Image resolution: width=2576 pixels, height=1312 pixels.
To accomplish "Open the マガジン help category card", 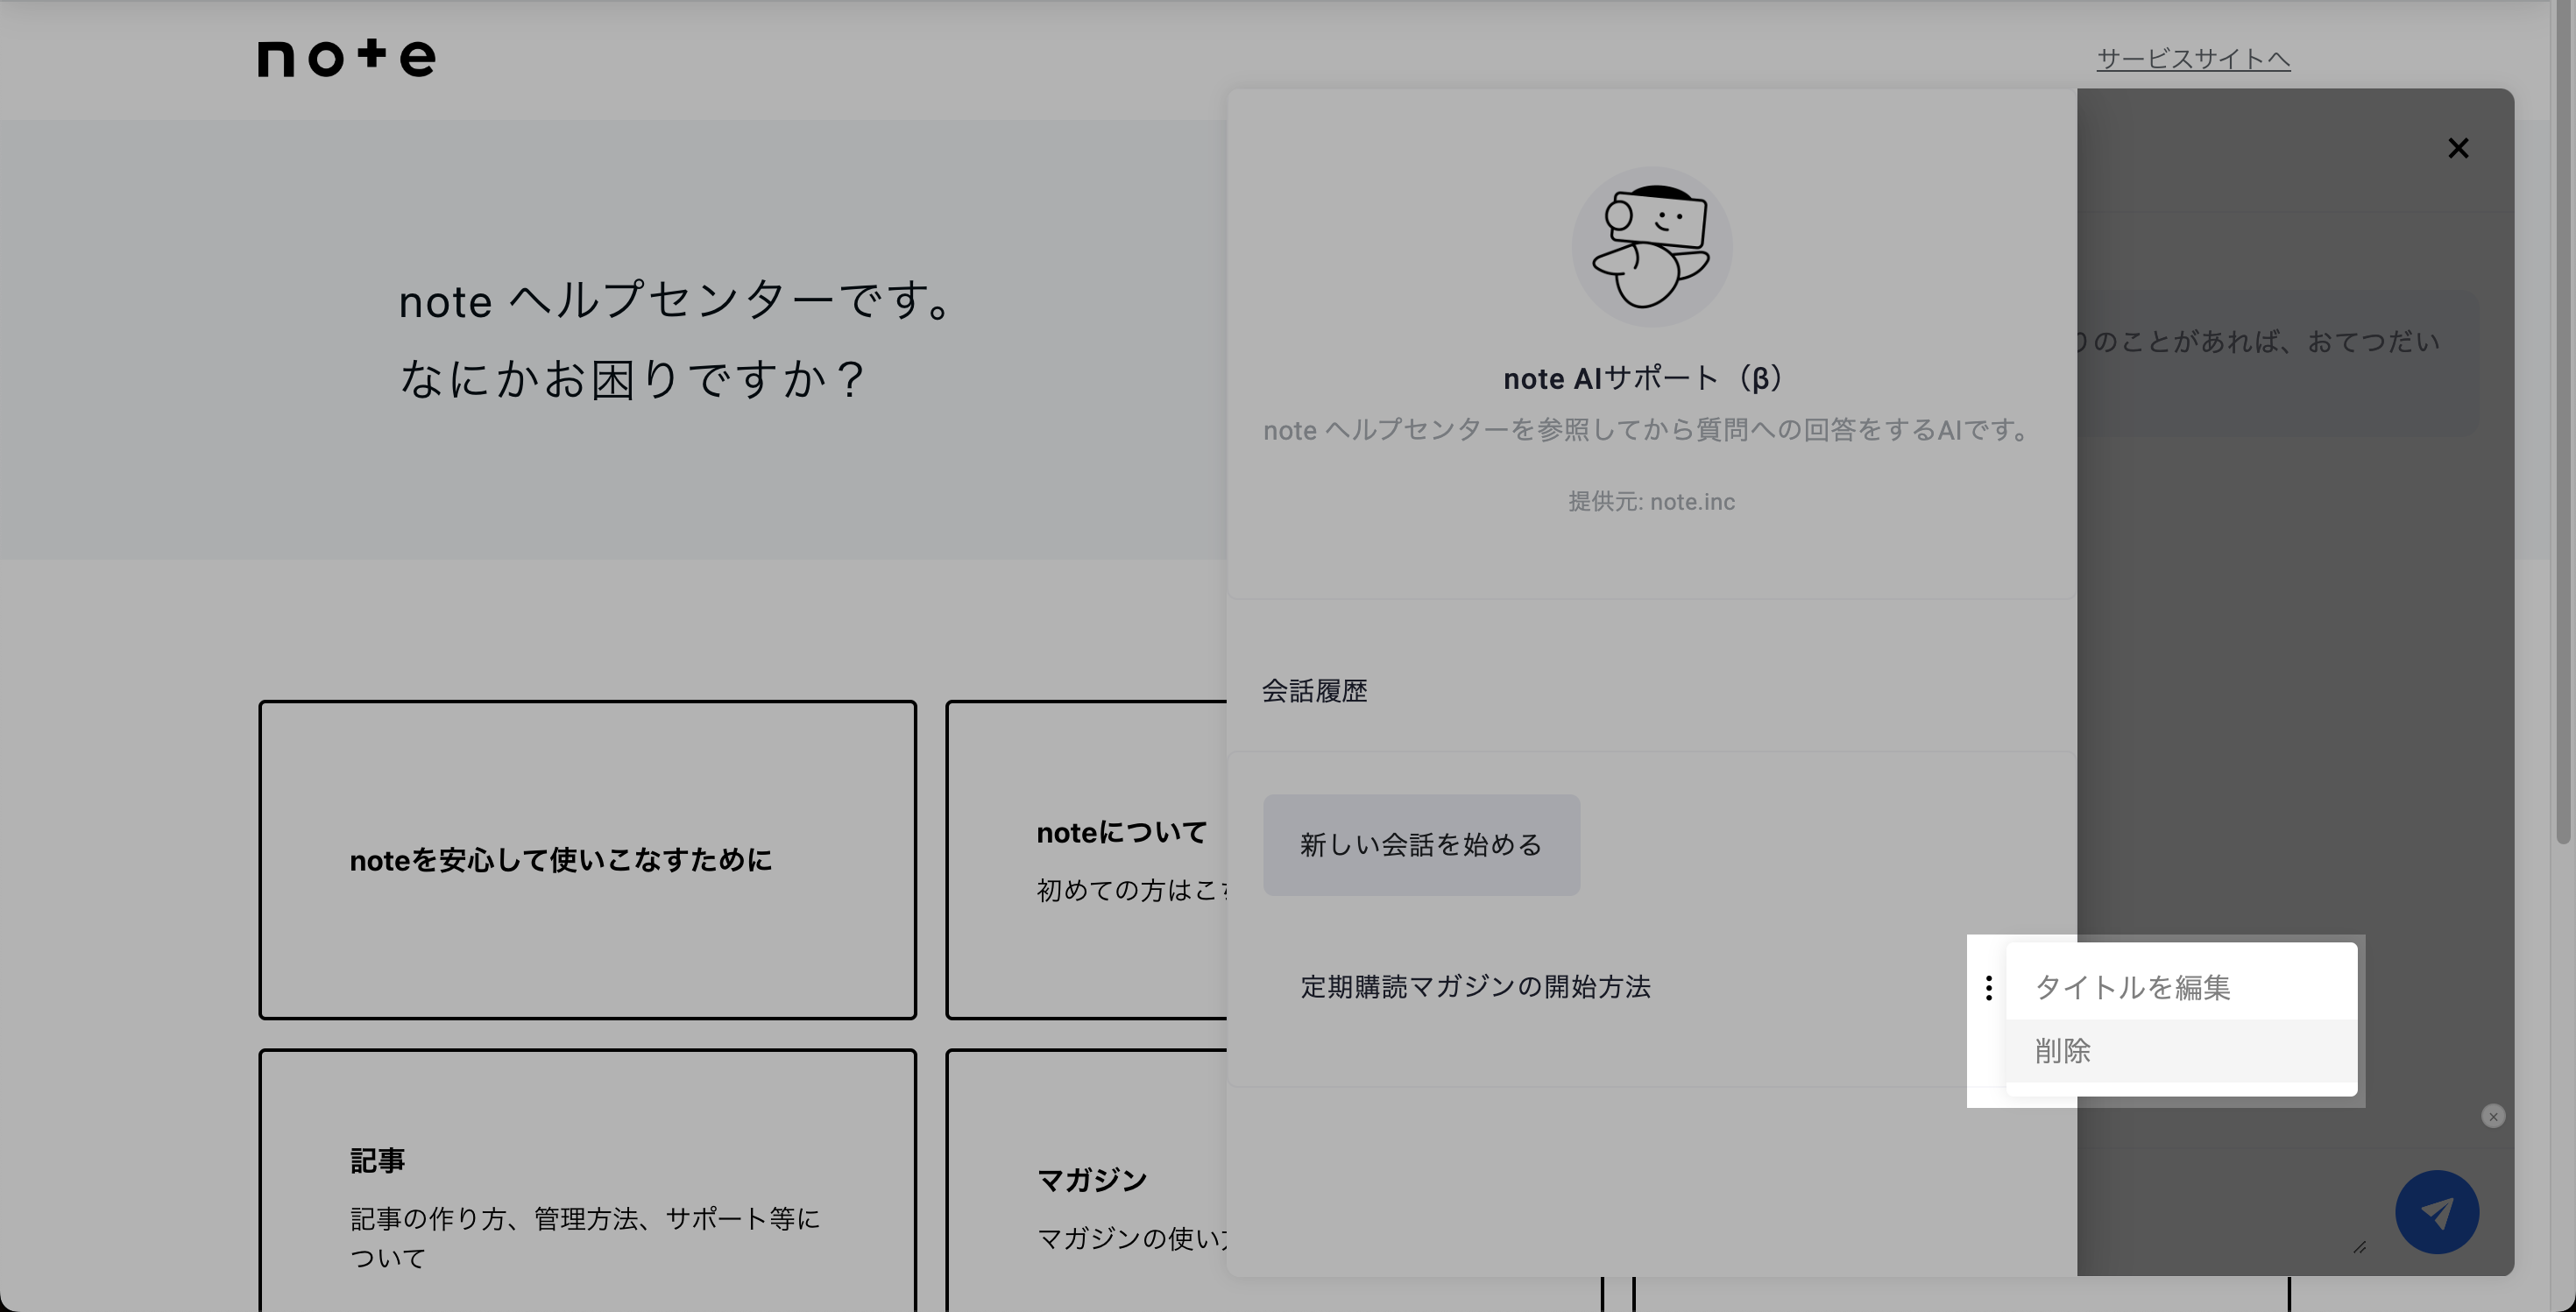I will pyautogui.click(x=1087, y=1180).
